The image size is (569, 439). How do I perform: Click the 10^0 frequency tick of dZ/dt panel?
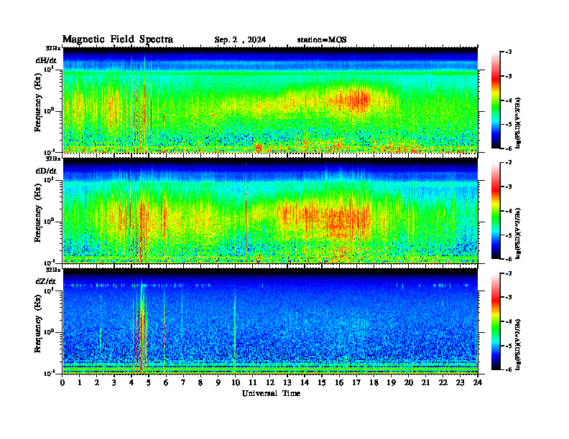[50, 331]
